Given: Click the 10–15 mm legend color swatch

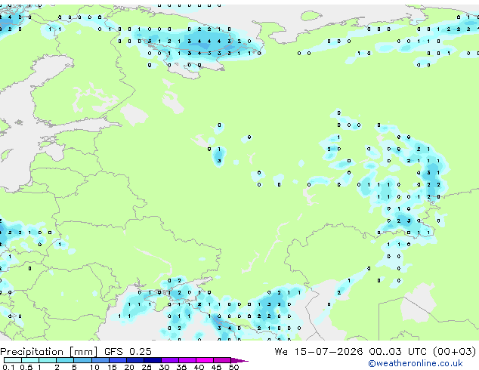Looking at the screenshot, I should tap(100, 360).
